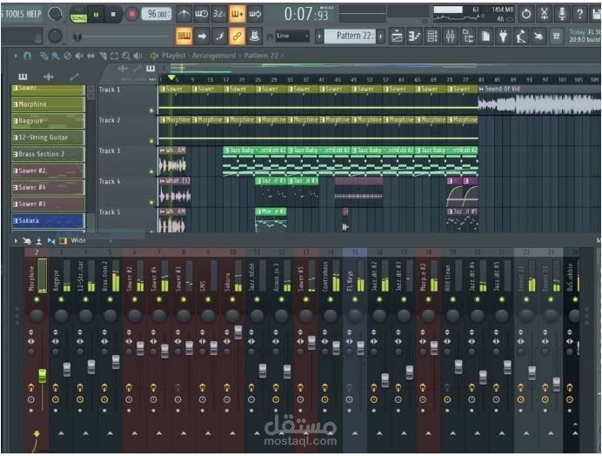Image resolution: width=602 pixels, height=456 pixels.
Task: Click the Pattern 22 breadcrumb in playlist title
Action: pyautogui.click(x=261, y=56)
